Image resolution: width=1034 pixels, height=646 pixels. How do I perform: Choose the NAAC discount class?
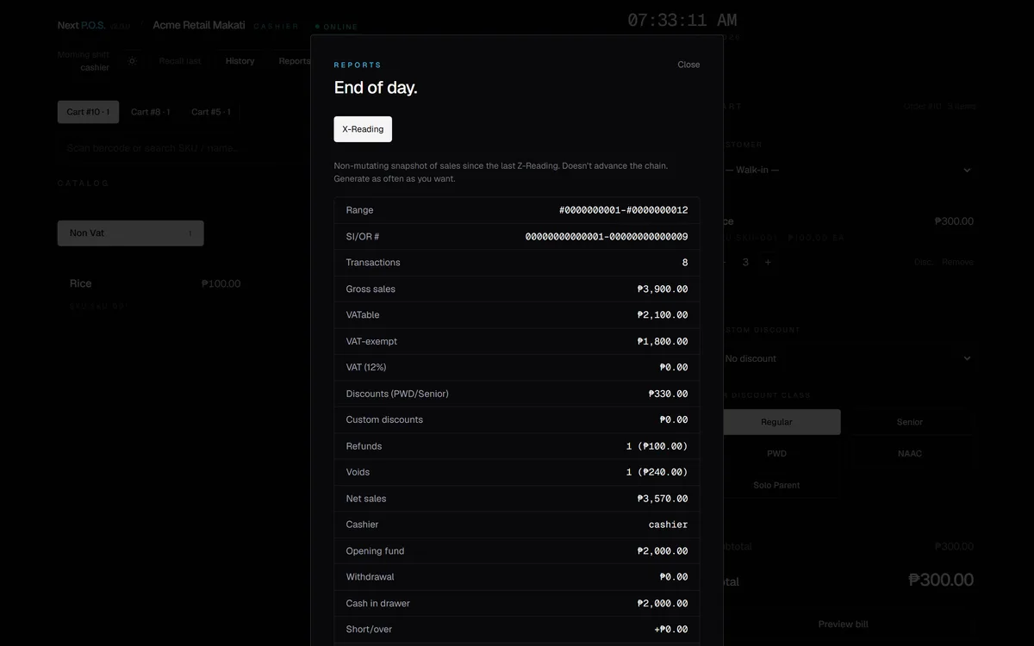coord(910,453)
